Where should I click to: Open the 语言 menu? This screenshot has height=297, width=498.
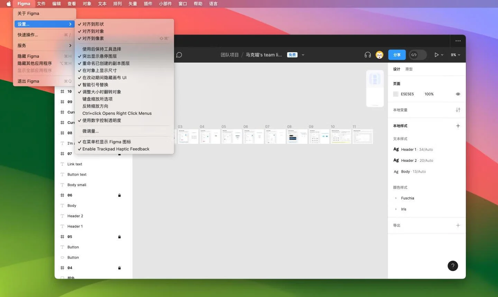coord(213,4)
